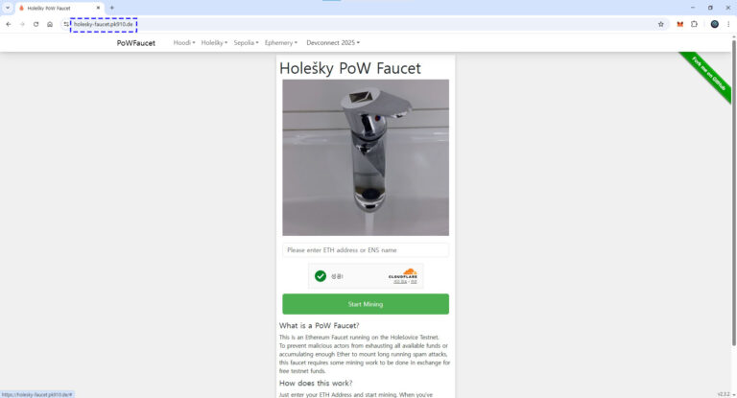Screen dimensions: 737x398
Task: Open the browser home page icon
Action: (50, 24)
